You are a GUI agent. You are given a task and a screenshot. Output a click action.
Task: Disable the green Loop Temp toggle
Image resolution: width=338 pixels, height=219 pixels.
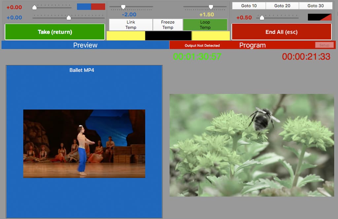[x=205, y=25]
